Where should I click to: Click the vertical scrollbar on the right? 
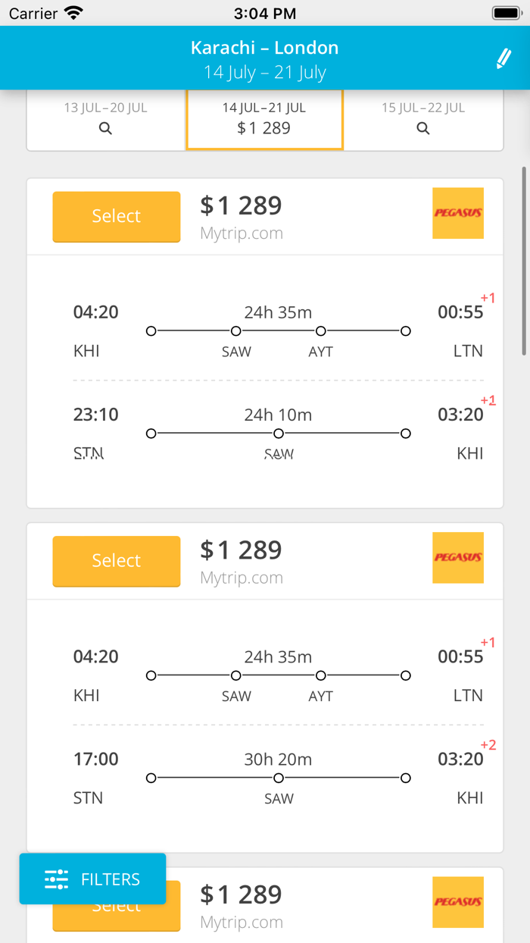[x=524, y=261]
